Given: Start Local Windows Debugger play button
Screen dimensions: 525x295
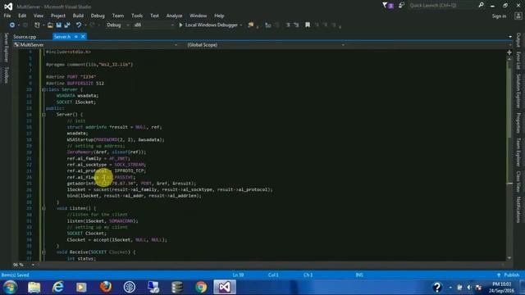Looking at the screenshot, I should click(180, 25).
